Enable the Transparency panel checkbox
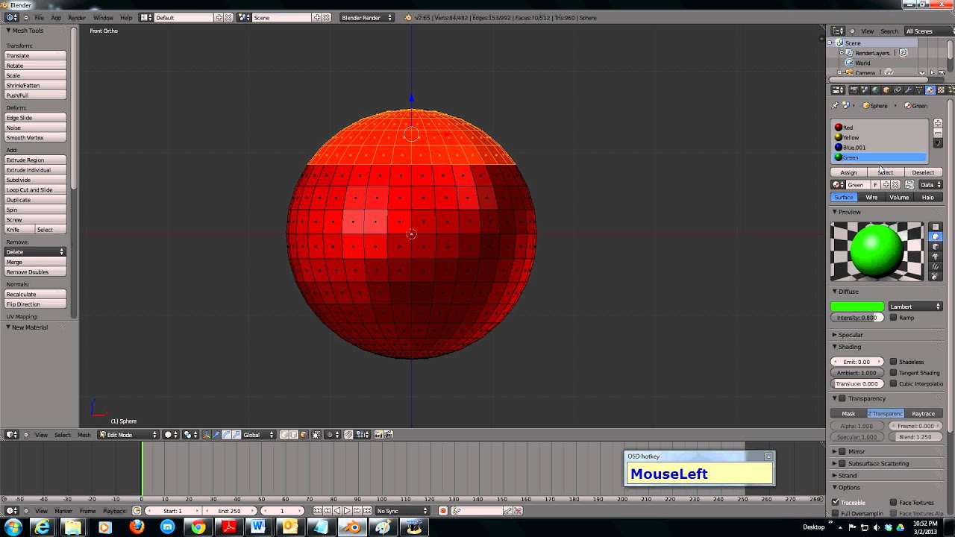The width and height of the screenshot is (955, 537). 842,398
